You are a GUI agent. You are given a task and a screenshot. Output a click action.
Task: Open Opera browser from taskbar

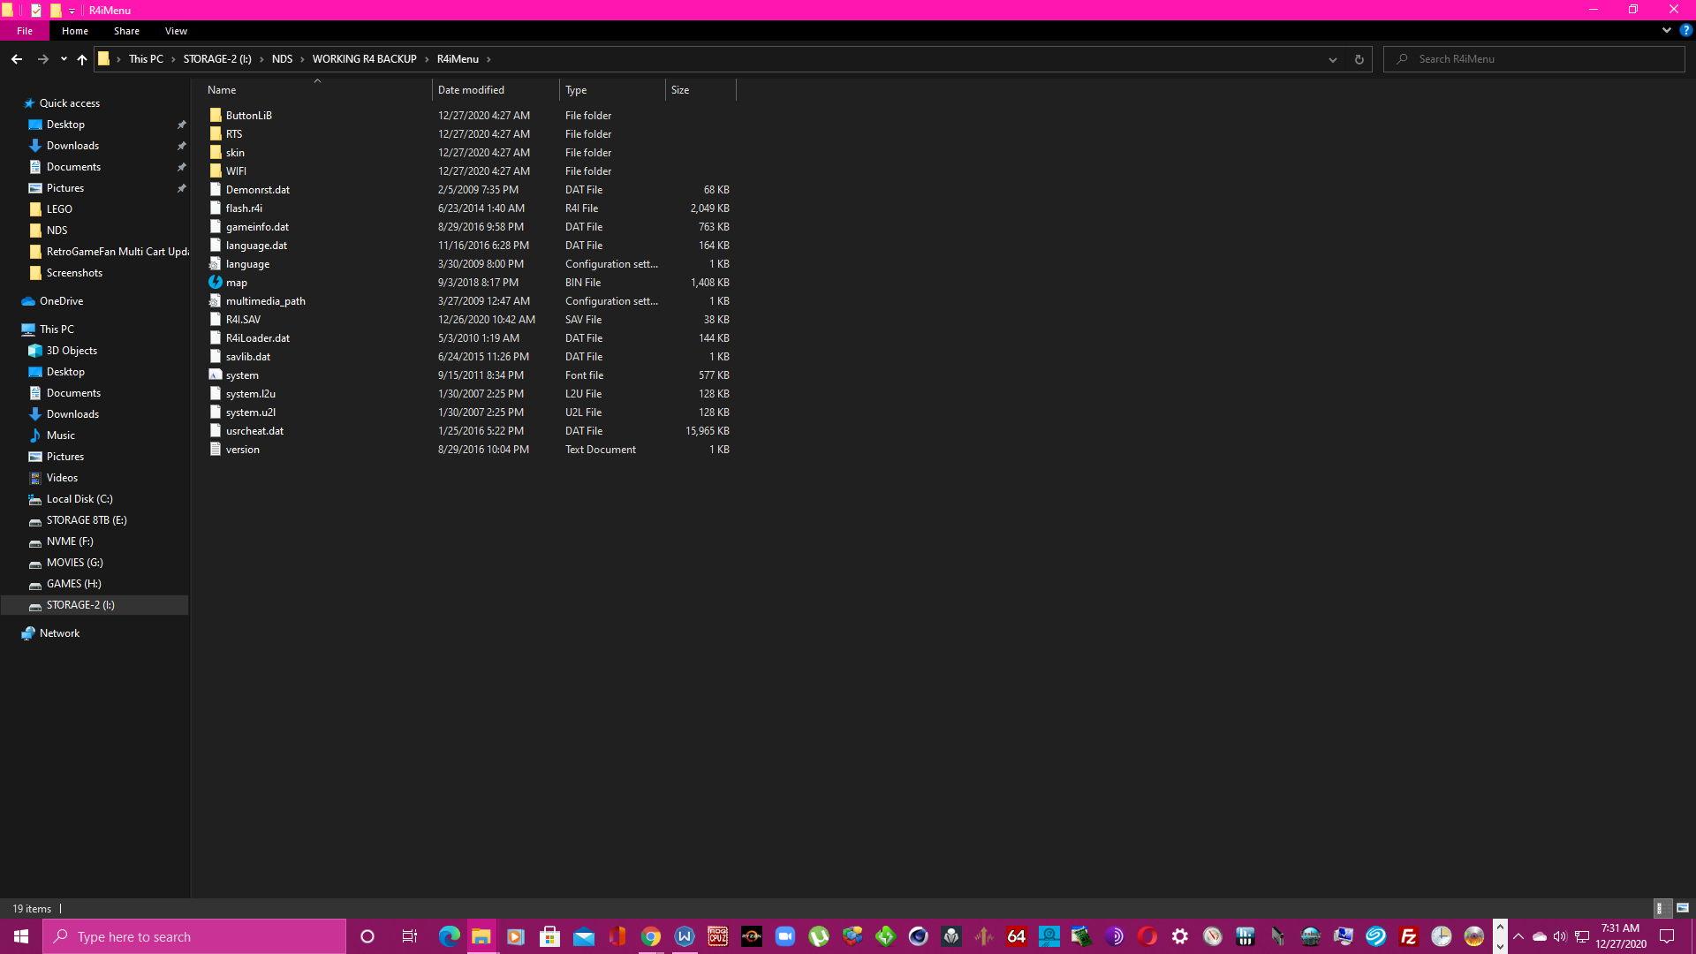click(x=1147, y=936)
